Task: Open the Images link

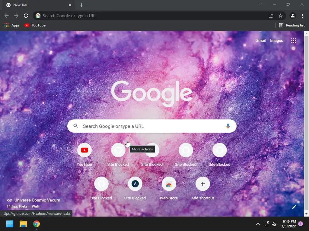Action: click(x=276, y=41)
